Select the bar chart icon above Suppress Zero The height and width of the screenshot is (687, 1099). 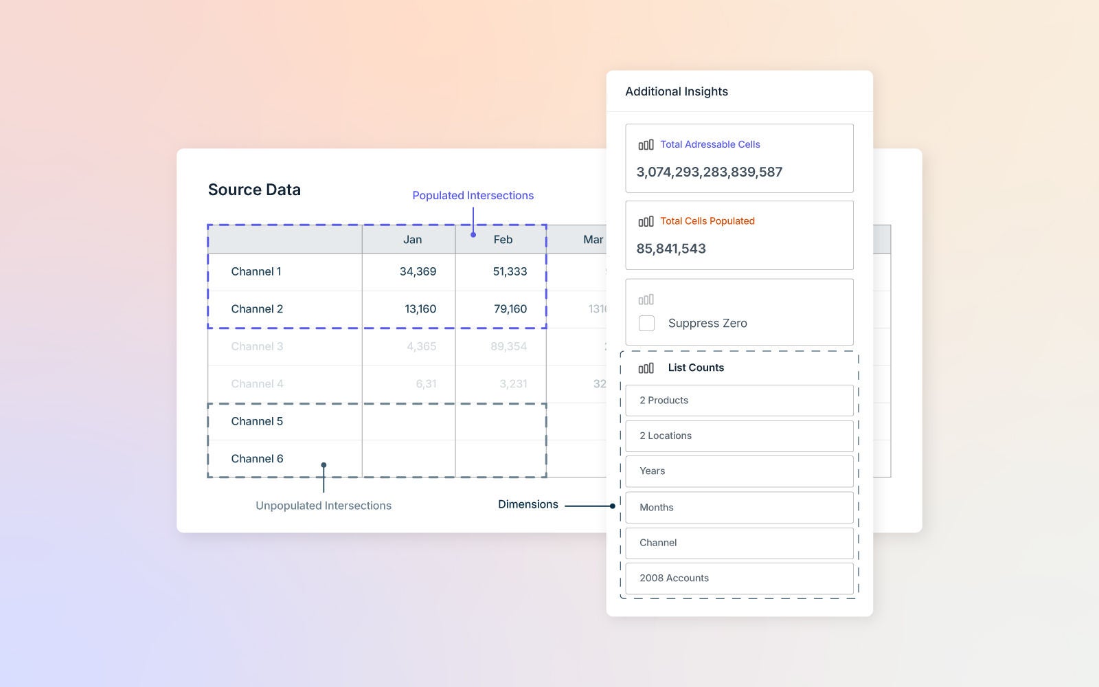point(646,299)
